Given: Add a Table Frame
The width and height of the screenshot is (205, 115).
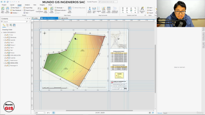Looking at the screenshot, I should point(109,10).
